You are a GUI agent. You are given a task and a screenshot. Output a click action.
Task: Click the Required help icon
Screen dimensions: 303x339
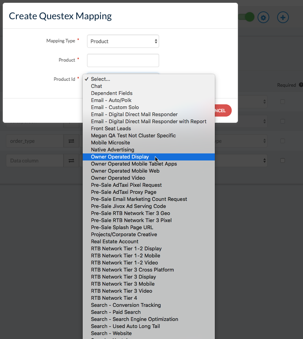[301, 85]
